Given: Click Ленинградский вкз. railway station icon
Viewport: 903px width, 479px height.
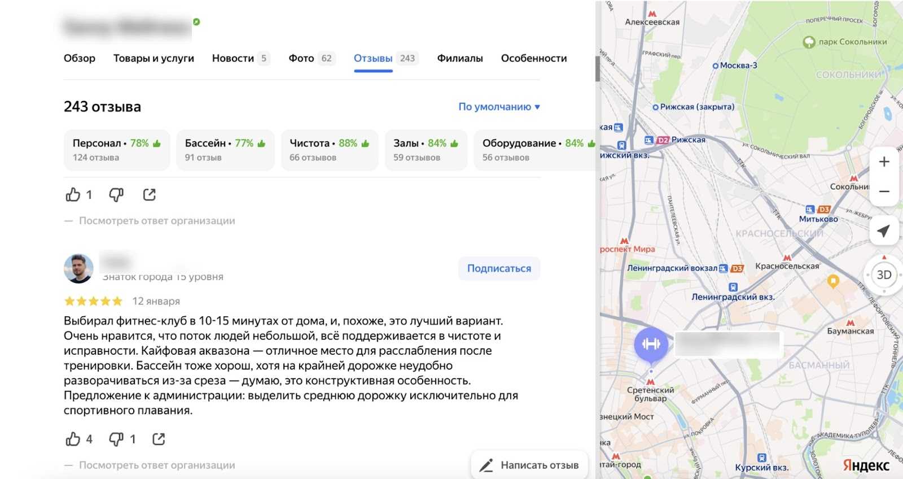Looking at the screenshot, I should click(733, 288).
